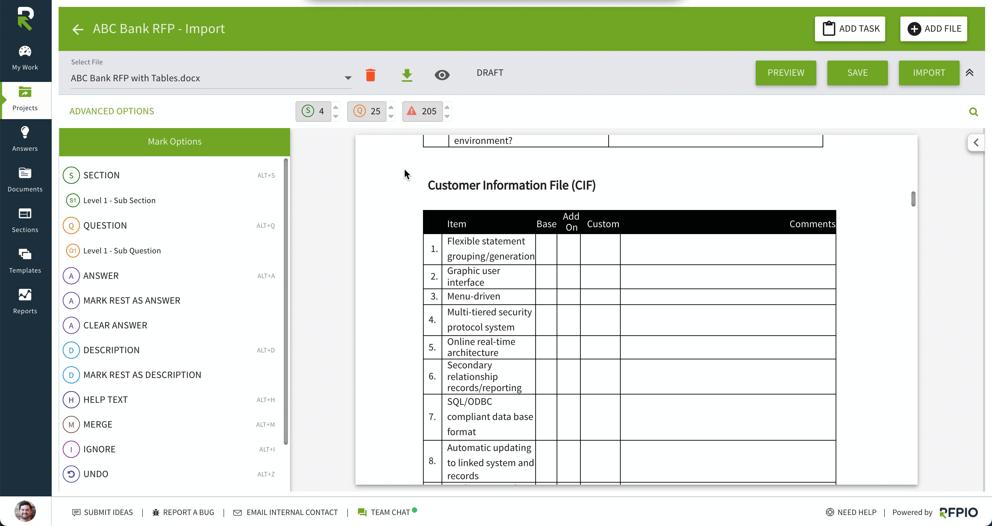Viewport: 992px width, 526px height.
Task: Open Templates in the sidebar
Action: point(25,262)
